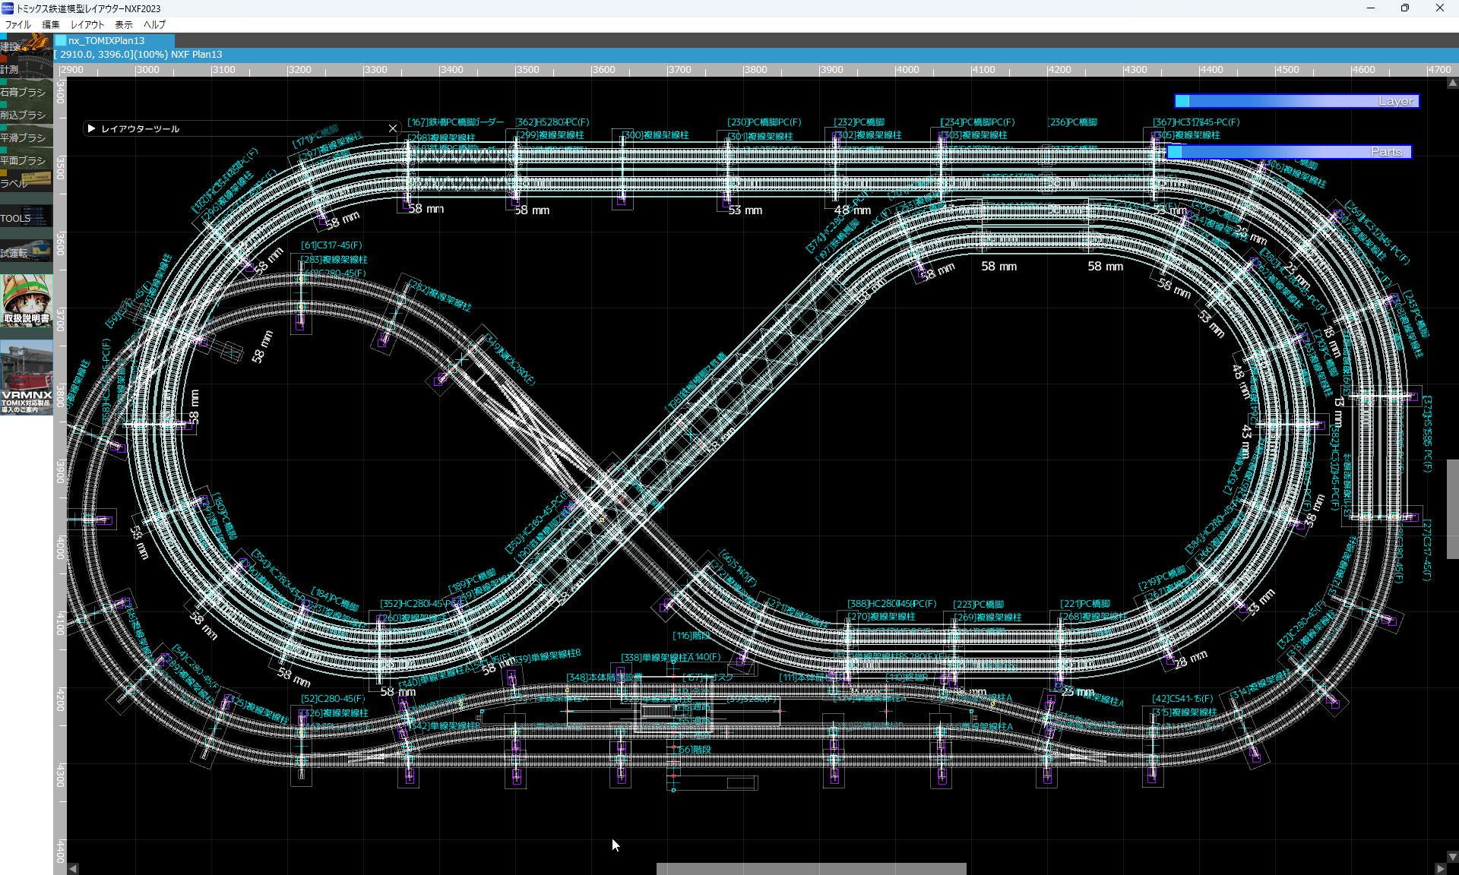Click the horizontal scrollbar thumb
This screenshot has width=1459, height=875.
811,868
